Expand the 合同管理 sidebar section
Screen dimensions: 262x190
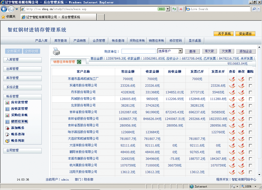click(x=23, y=151)
